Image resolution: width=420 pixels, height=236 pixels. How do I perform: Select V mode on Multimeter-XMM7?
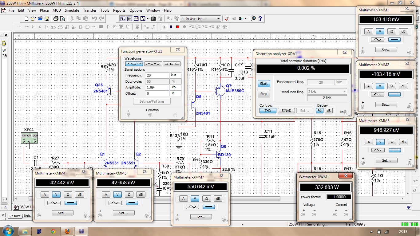tap(195, 199)
